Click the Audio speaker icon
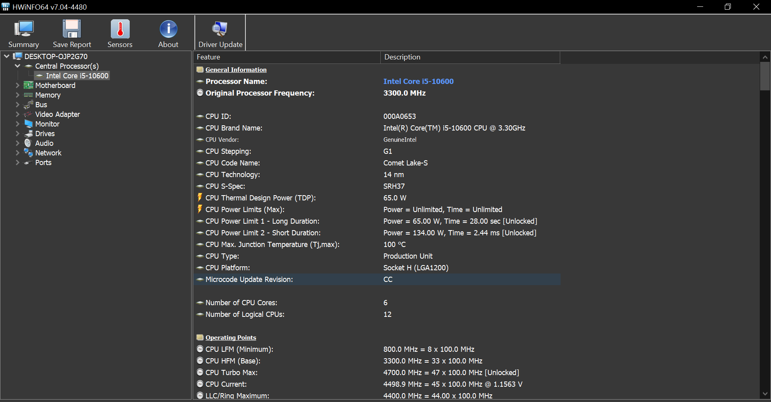 [x=28, y=143]
